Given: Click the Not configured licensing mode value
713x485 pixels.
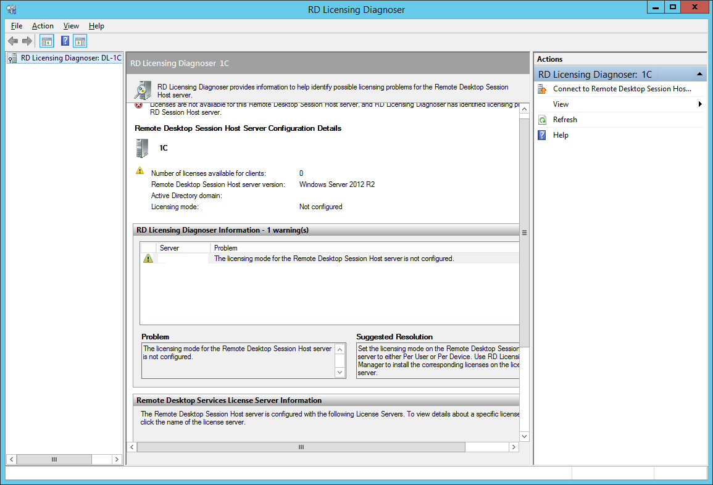Looking at the screenshot, I should [x=320, y=207].
